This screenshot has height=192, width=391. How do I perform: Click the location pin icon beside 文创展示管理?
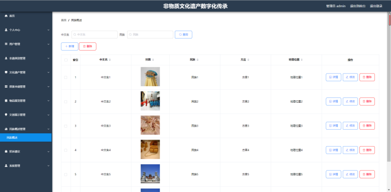6,115
